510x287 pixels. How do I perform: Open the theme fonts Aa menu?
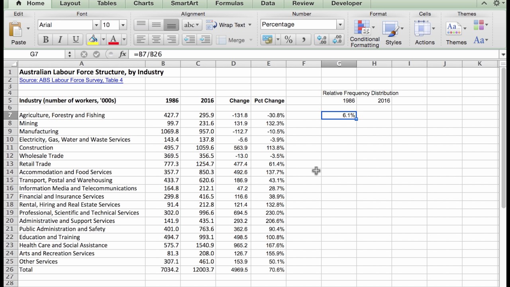click(481, 40)
